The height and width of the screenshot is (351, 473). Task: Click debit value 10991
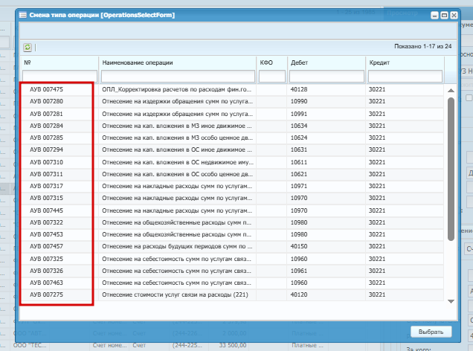(x=299, y=114)
